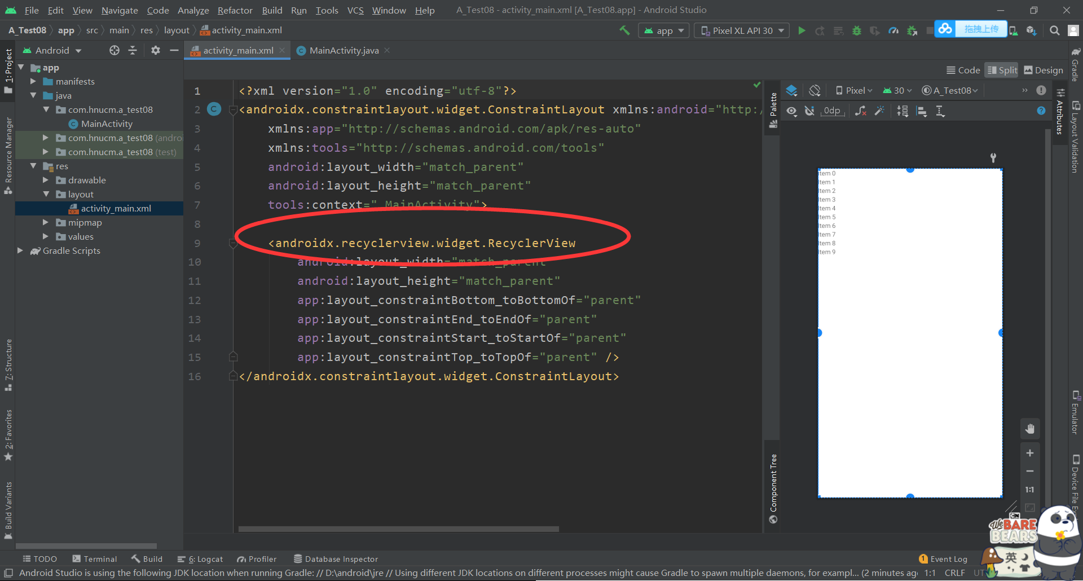The height and width of the screenshot is (581, 1083).
Task: Click the Infer Constraints magic wand
Action: [879, 111]
